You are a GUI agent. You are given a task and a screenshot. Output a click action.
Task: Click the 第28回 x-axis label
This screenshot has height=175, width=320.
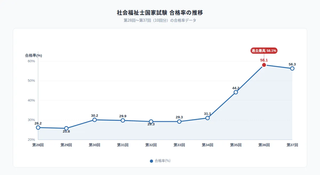click(x=38, y=145)
